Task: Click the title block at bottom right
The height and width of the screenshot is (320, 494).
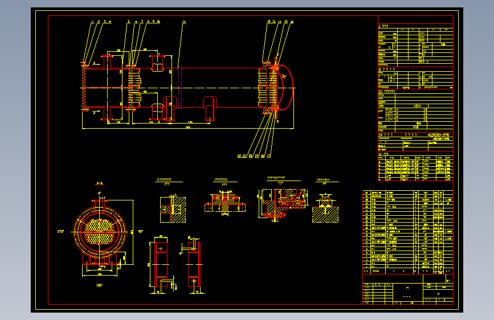Action: pos(408,289)
